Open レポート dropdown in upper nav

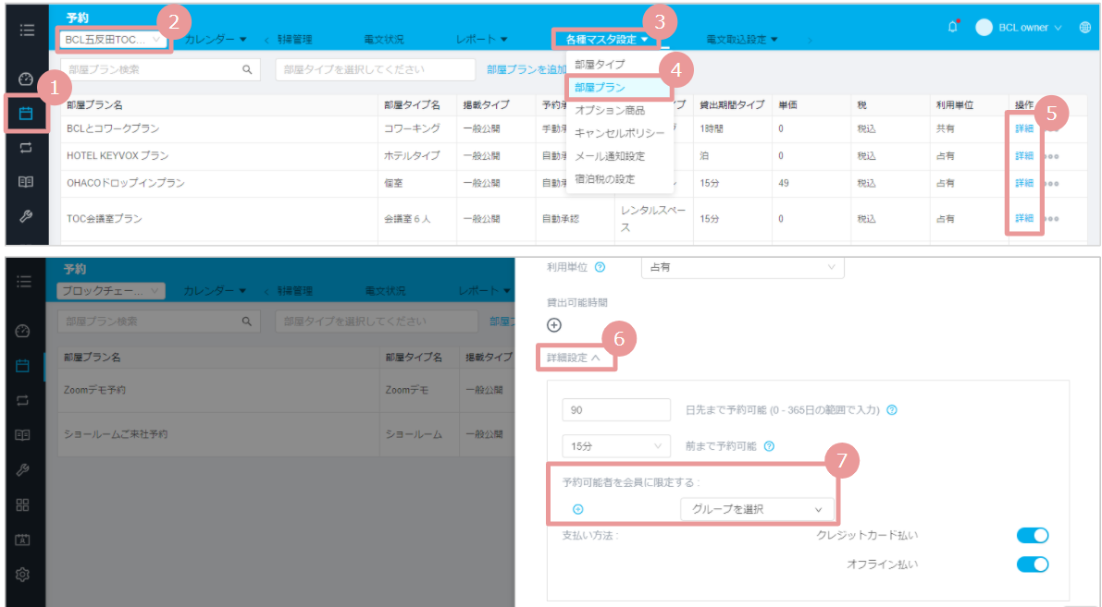click(481, 40)
